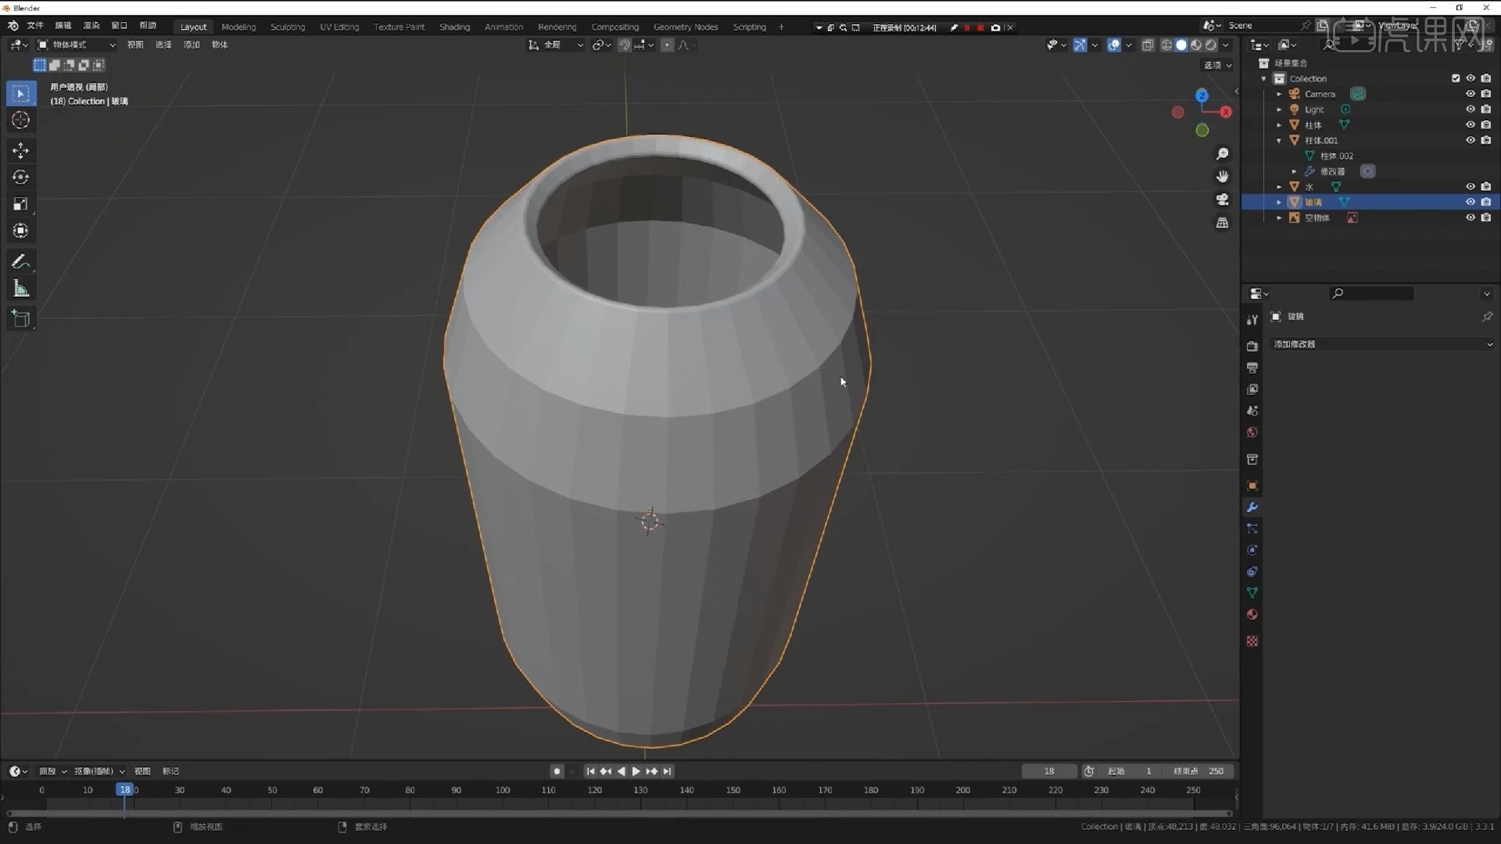Viewport: 1501px width, 844px height.
Task: Switch to the UV Editing workspace tab
Action: click(339, 27)
